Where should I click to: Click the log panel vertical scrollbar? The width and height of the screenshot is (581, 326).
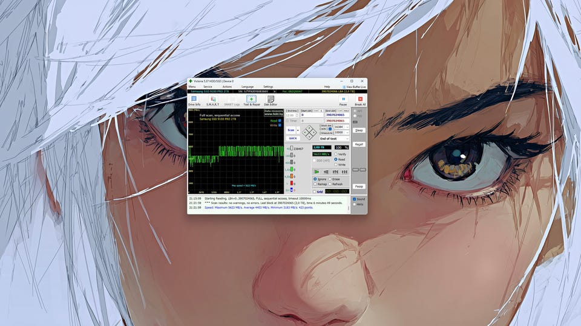coord(349,204)
